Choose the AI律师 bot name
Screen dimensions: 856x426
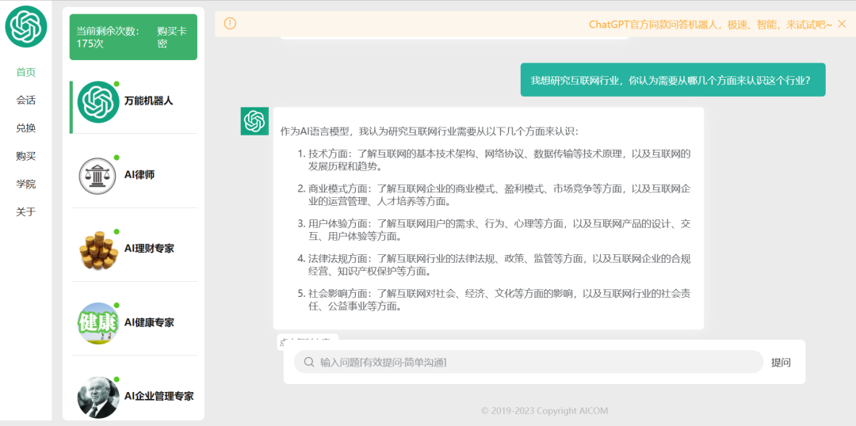pyautogui.click(x=139, y=174)
